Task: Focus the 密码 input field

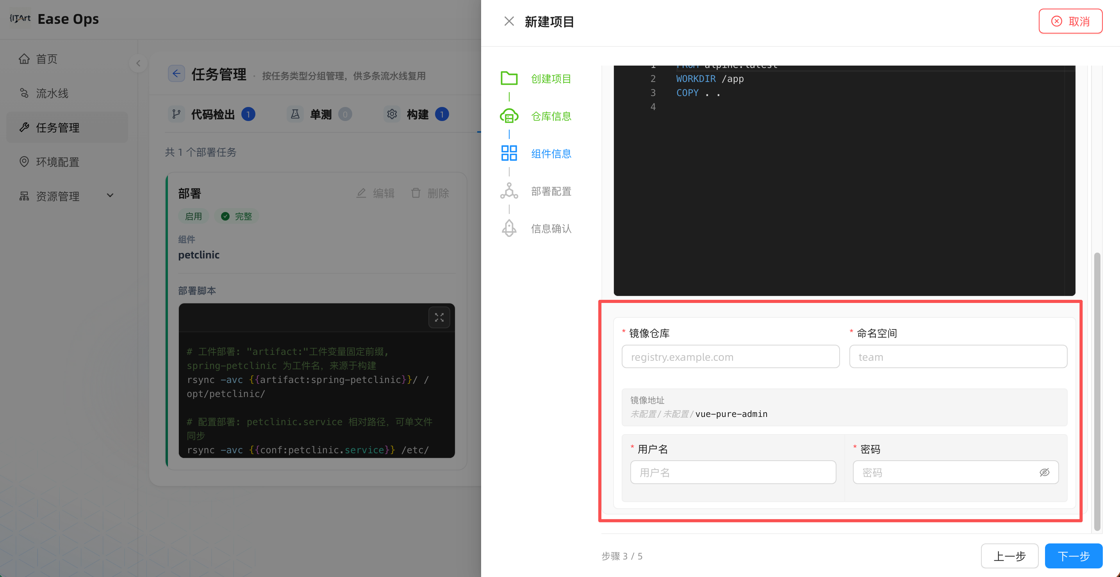Action: tap(956, 472)
